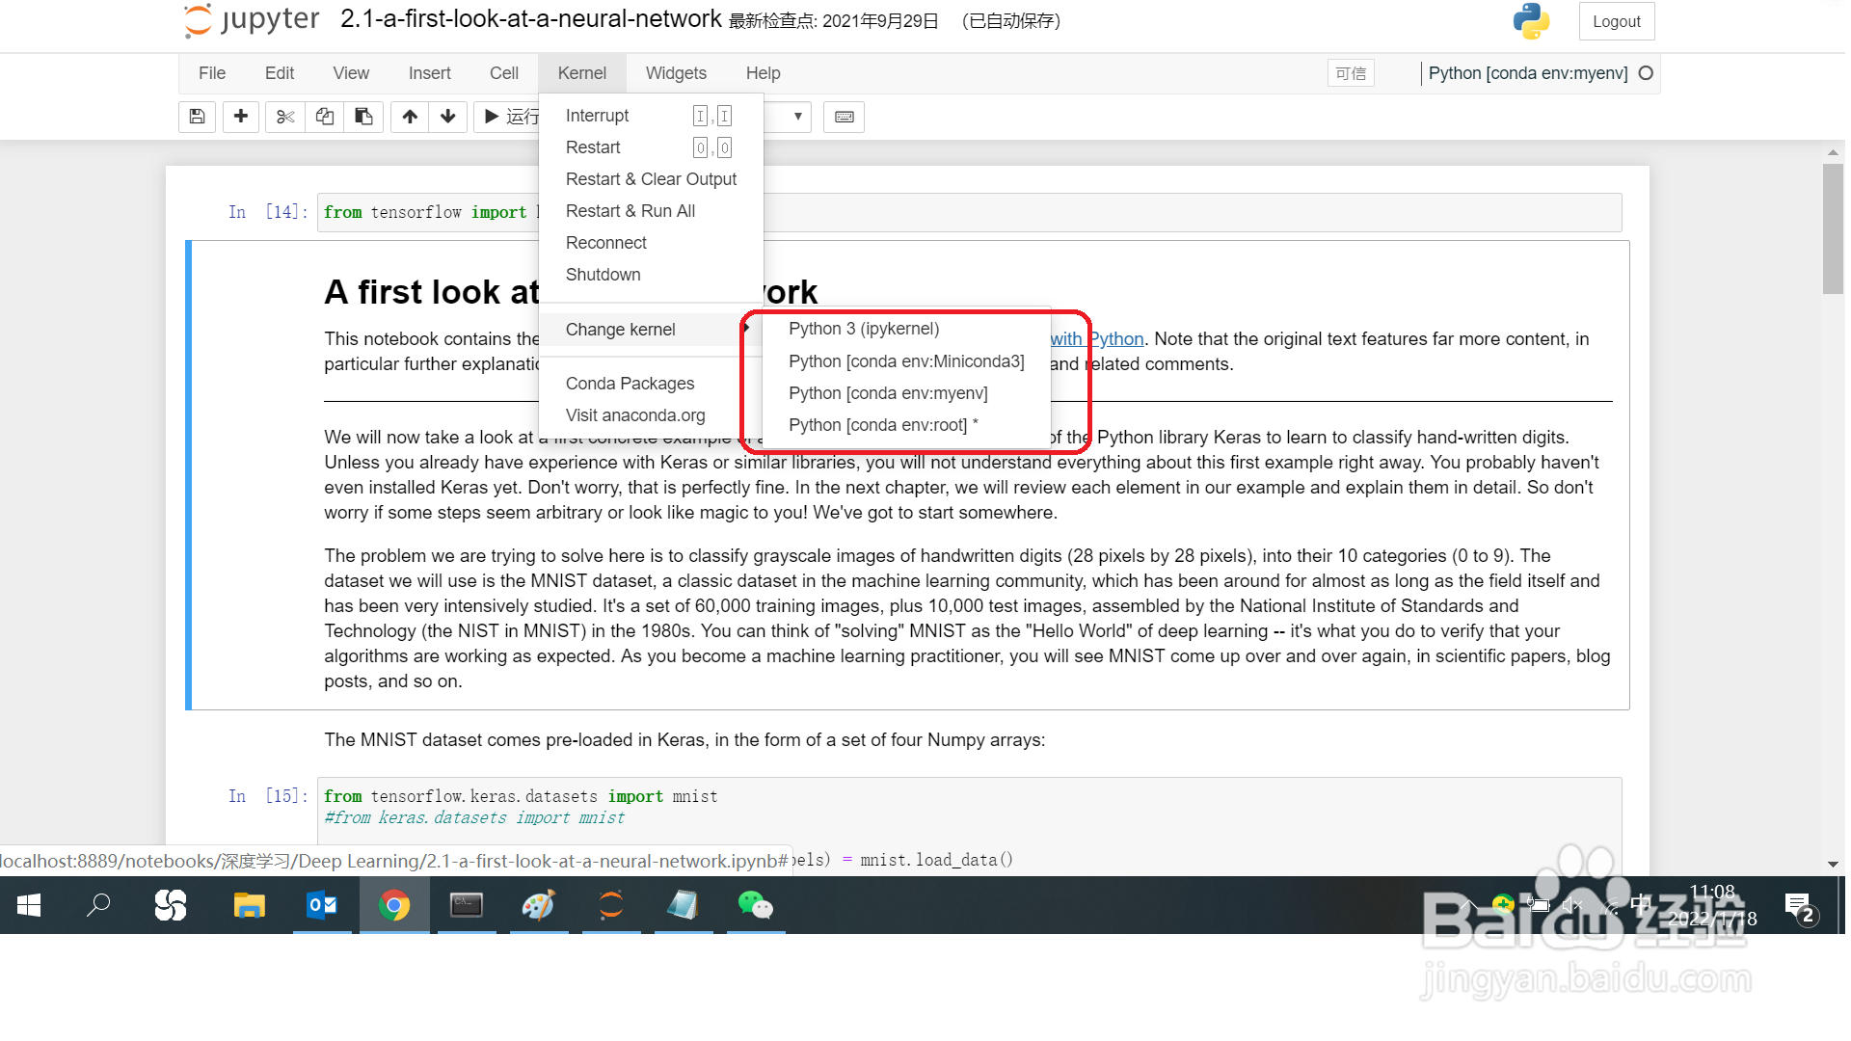Click into code cell In [15]
The height and width of the screenshot is (1041, 1851).
969,825
